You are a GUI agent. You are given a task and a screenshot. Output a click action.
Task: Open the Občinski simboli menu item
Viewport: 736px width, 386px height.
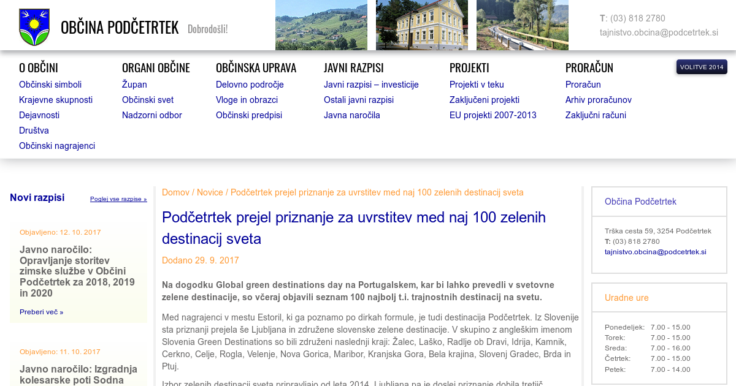pos(50,85)
